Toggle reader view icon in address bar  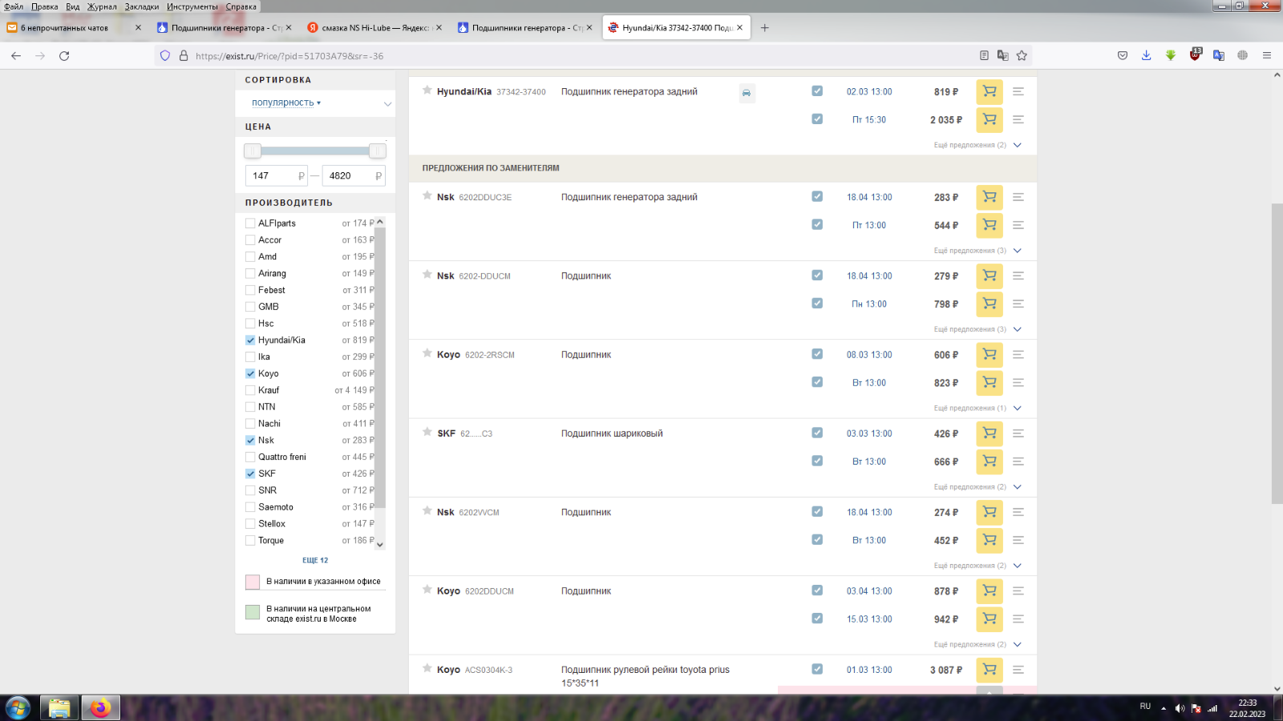[984, 55]
